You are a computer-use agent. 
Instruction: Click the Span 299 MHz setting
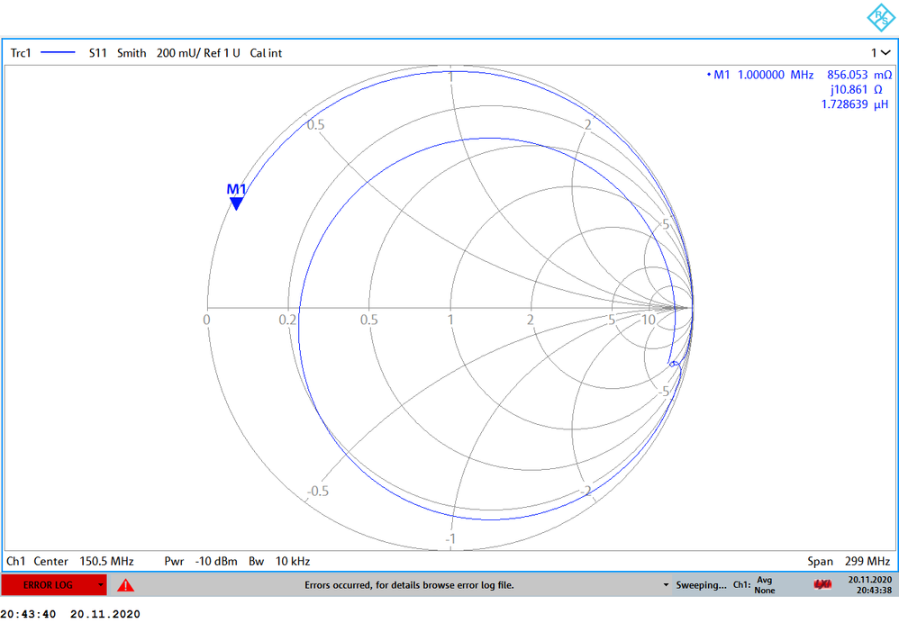coord(849,561)
